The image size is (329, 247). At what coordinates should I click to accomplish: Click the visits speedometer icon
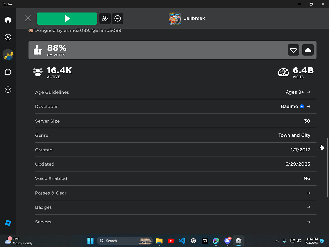283,72
